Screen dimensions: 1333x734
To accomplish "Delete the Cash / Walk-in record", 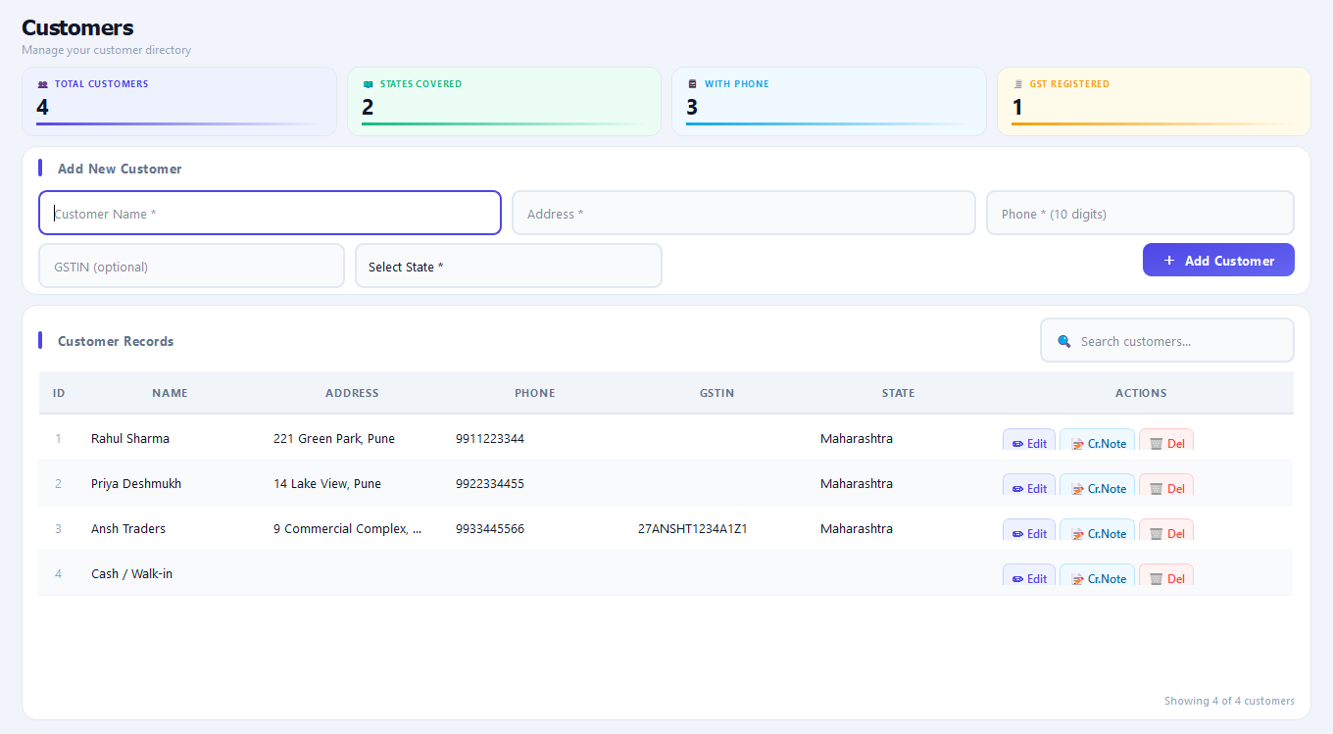I will (1166, 576).
